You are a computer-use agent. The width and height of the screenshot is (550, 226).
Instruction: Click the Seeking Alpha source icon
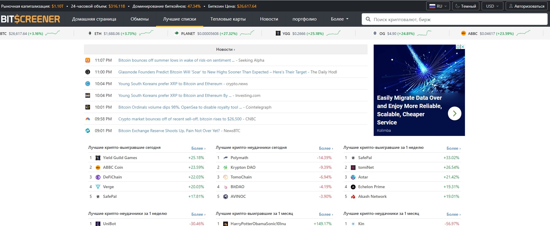pyautogui.click(x=88, y=60)
